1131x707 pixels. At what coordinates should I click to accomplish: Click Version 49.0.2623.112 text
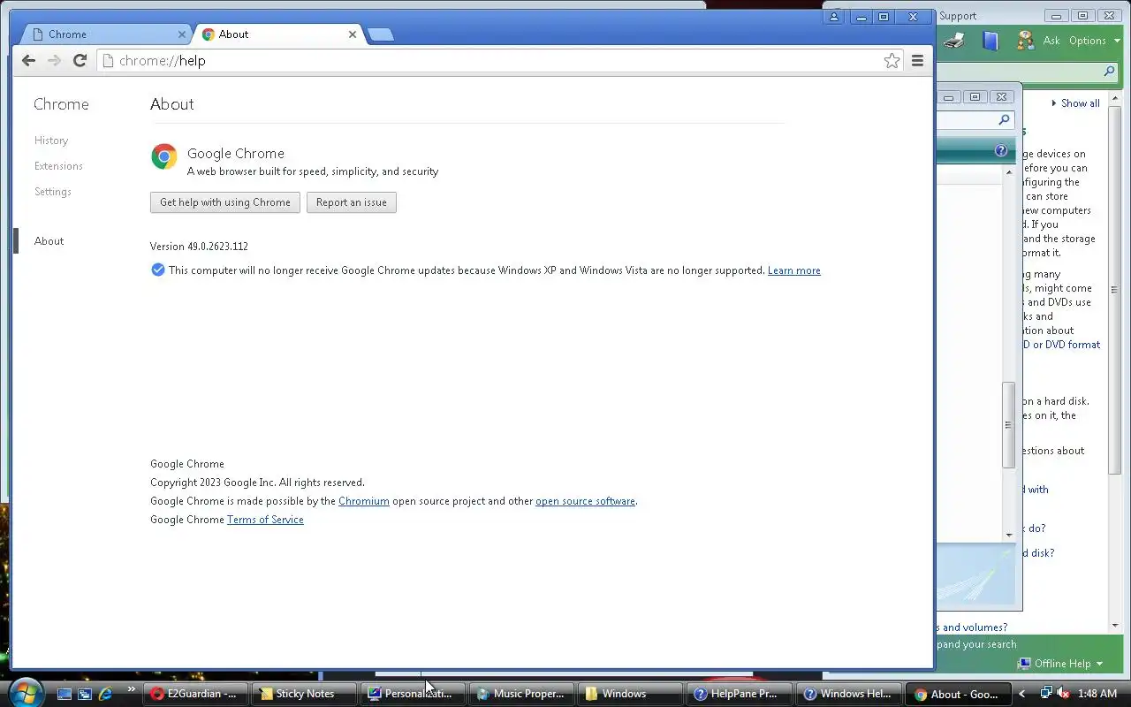pos(199,247)
